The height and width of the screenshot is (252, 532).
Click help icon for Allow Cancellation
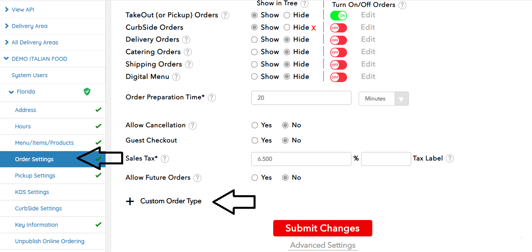193,126
